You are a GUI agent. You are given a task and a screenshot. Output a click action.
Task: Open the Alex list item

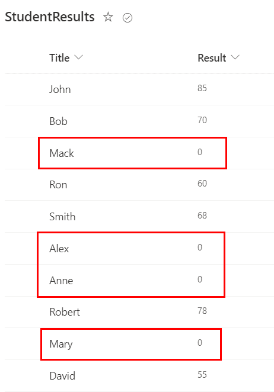point(59,249)
